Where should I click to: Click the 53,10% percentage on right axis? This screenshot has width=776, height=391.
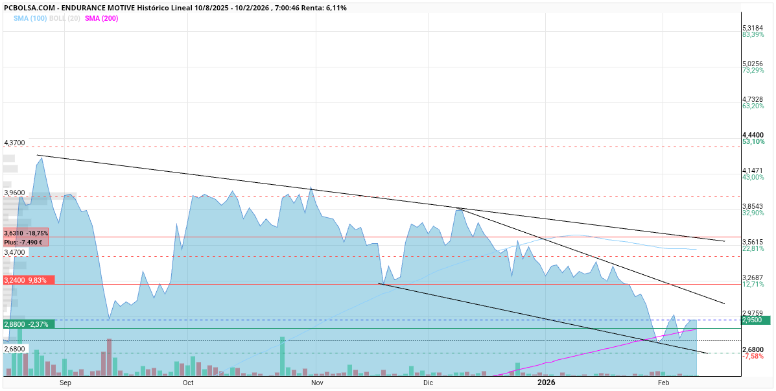tap(753, 141)
